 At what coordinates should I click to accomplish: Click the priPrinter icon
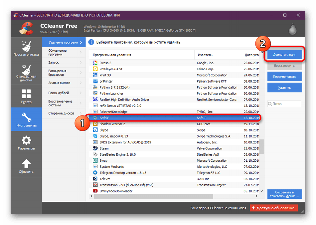click(x=95, y=81)
